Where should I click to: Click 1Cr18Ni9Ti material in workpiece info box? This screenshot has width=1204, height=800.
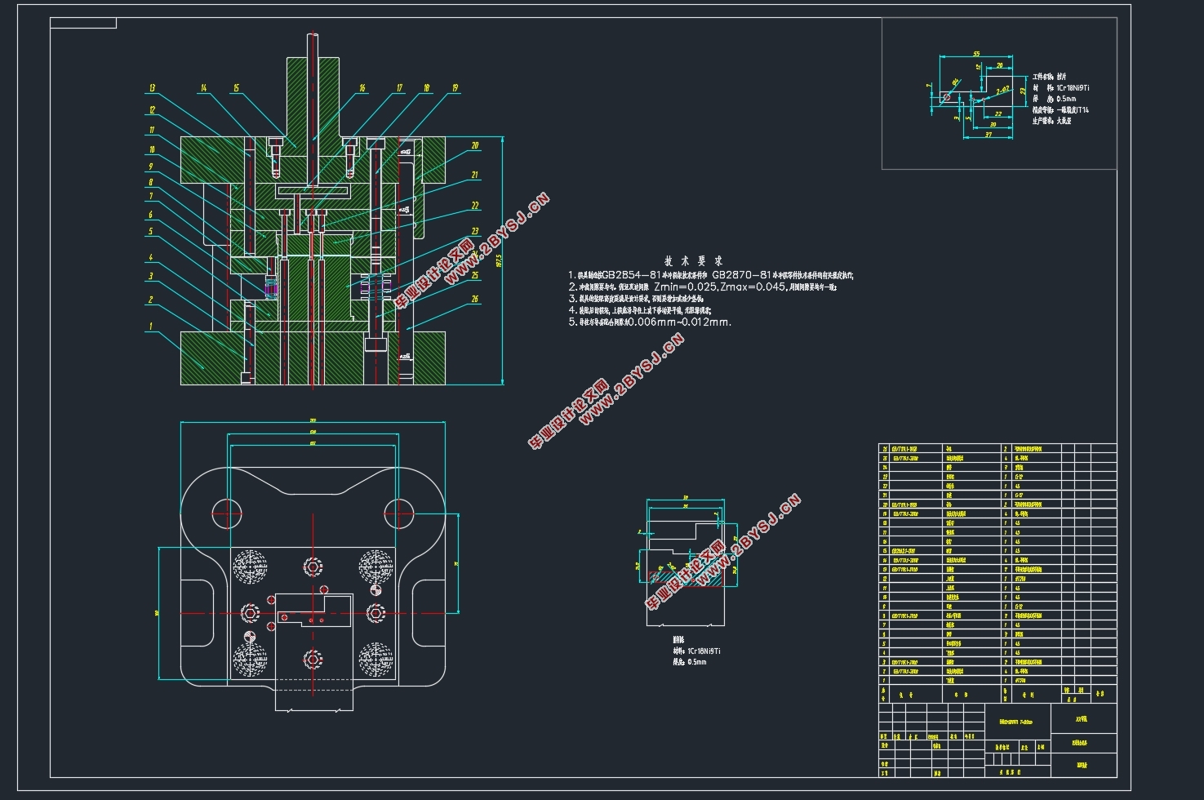point(1073,87)
